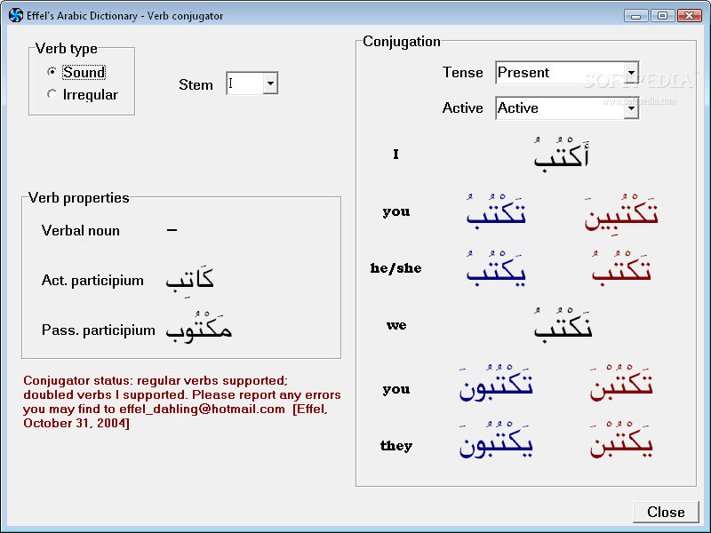Screen dimensions: 711x533
Task: Click the red feminine plural 'you' form
Action: pos(621,383)
